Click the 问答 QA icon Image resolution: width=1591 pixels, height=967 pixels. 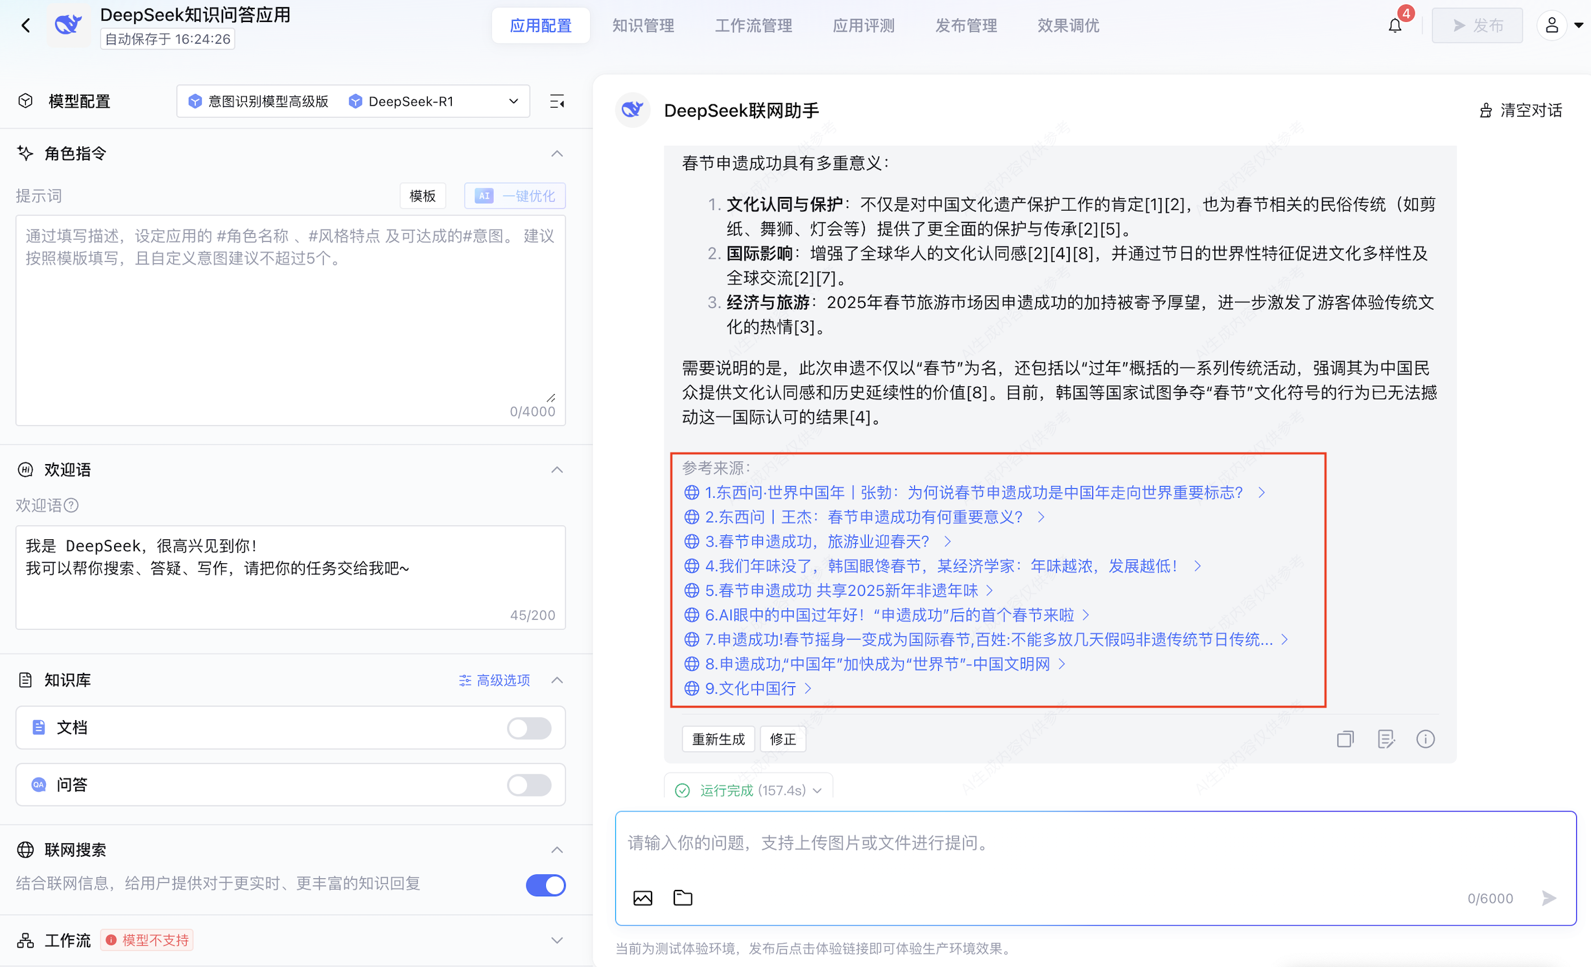[39, 784]
